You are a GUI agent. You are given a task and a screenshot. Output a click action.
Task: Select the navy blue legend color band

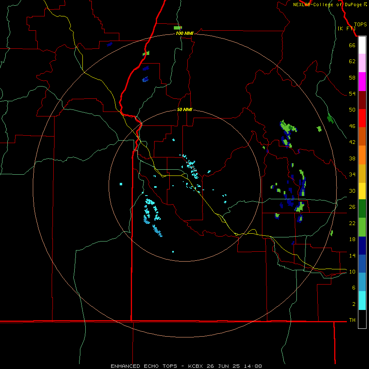tap(362, 246)
